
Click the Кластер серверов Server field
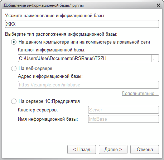click(x=124, y=110)
